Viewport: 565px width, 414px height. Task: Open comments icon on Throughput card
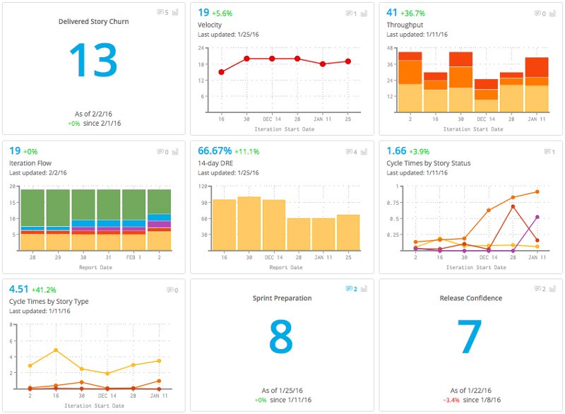click(x=540, y=13)
